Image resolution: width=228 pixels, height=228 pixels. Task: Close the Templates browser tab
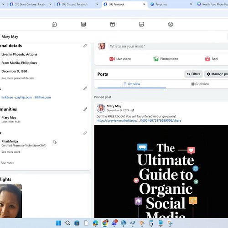click(191, 5)
